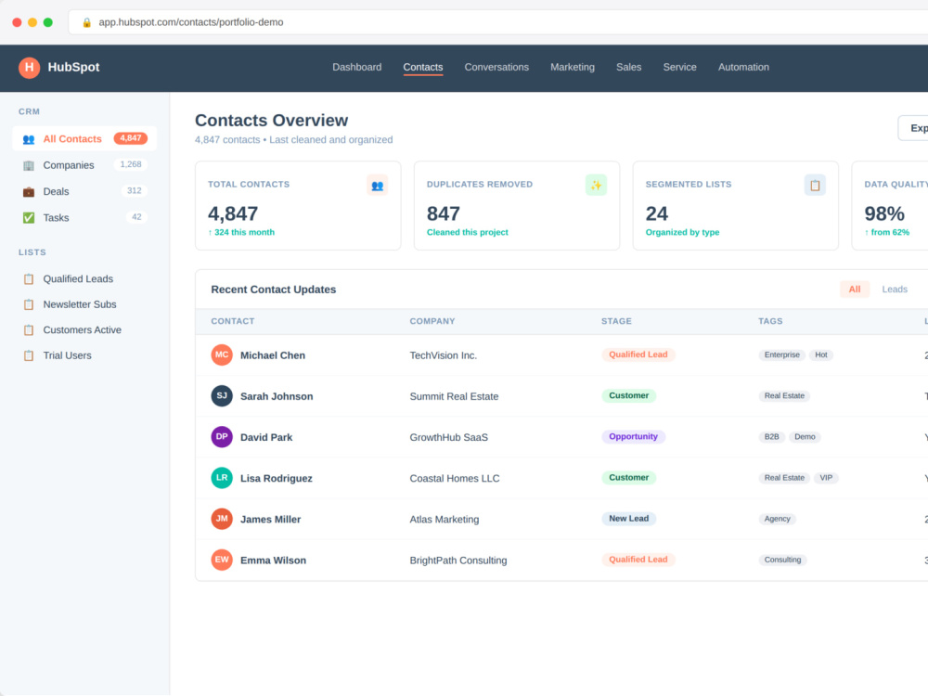
Task: Sort by the TAGS column header
Action: [x=770, y=321]
